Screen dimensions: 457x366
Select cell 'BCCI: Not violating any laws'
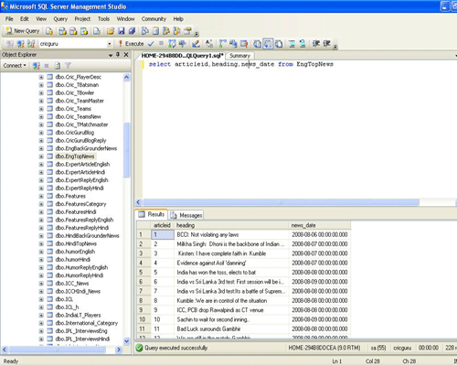click(x=231, y=234)
